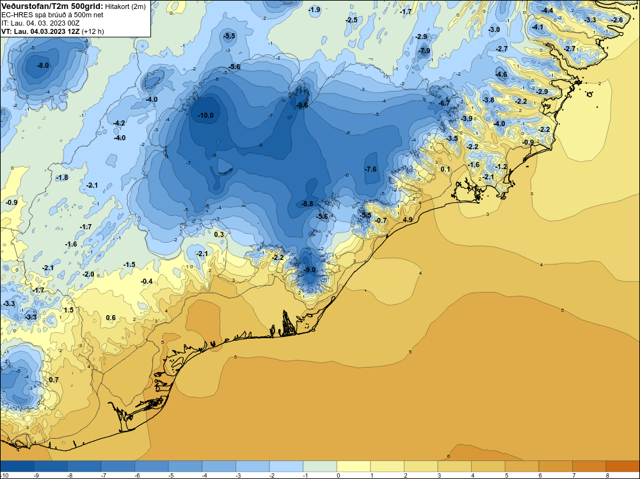The image size is (640, 479).
Task: Select the -0.7 temperature label
Action: click(x=381, y=220)
